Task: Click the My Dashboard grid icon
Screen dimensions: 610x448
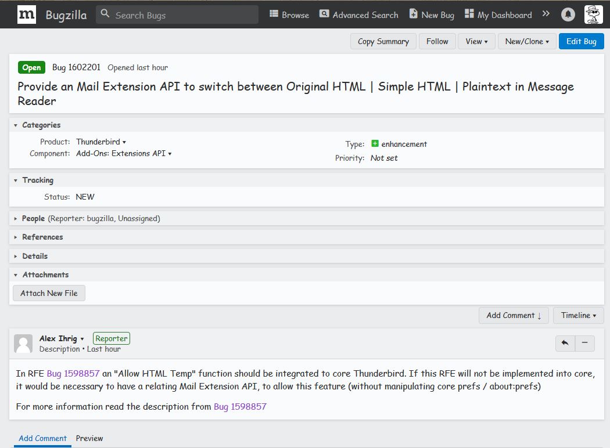Action: coord(469,14)
